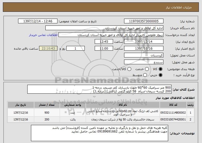The image size is (202, 143).
Task: Click the validity date field 1397/12/16
Action: click(144, 49)
